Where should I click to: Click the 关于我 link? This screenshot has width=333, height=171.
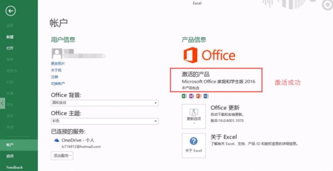click(x=56, y=70)
